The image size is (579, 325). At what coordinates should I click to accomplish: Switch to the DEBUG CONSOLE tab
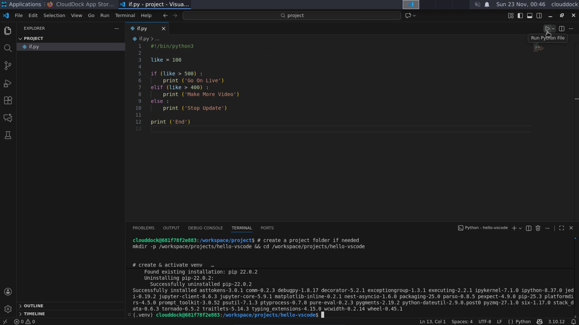[205, 228]
